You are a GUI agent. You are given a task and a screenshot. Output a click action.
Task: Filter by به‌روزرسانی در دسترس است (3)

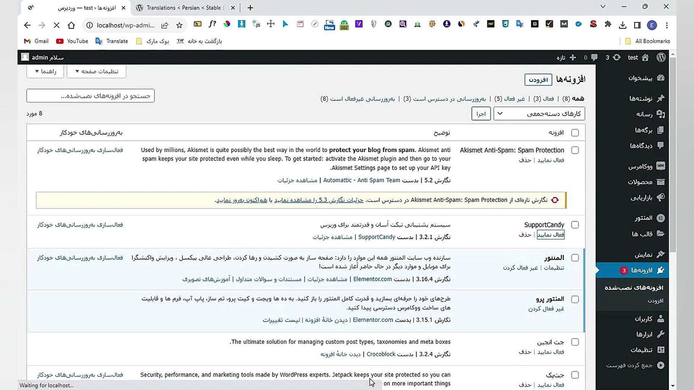coord(444,98)
